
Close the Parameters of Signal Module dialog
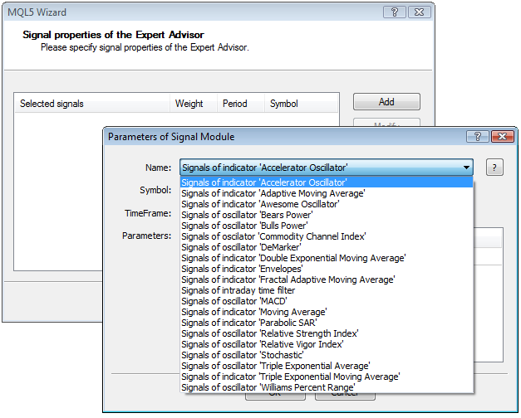503,137
